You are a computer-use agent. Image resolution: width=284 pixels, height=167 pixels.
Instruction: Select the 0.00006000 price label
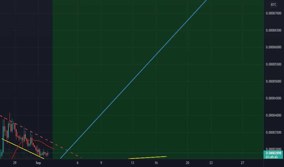point(274,47)
